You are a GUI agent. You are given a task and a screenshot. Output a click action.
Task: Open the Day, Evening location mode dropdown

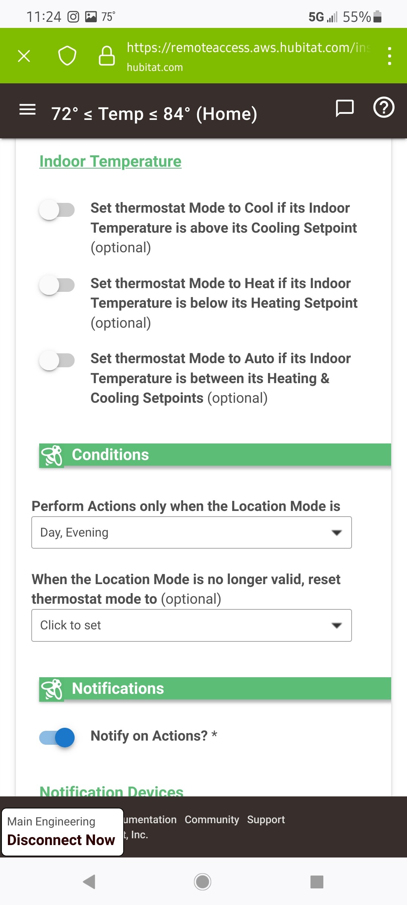pyautogui.click(x=191, y=532)
